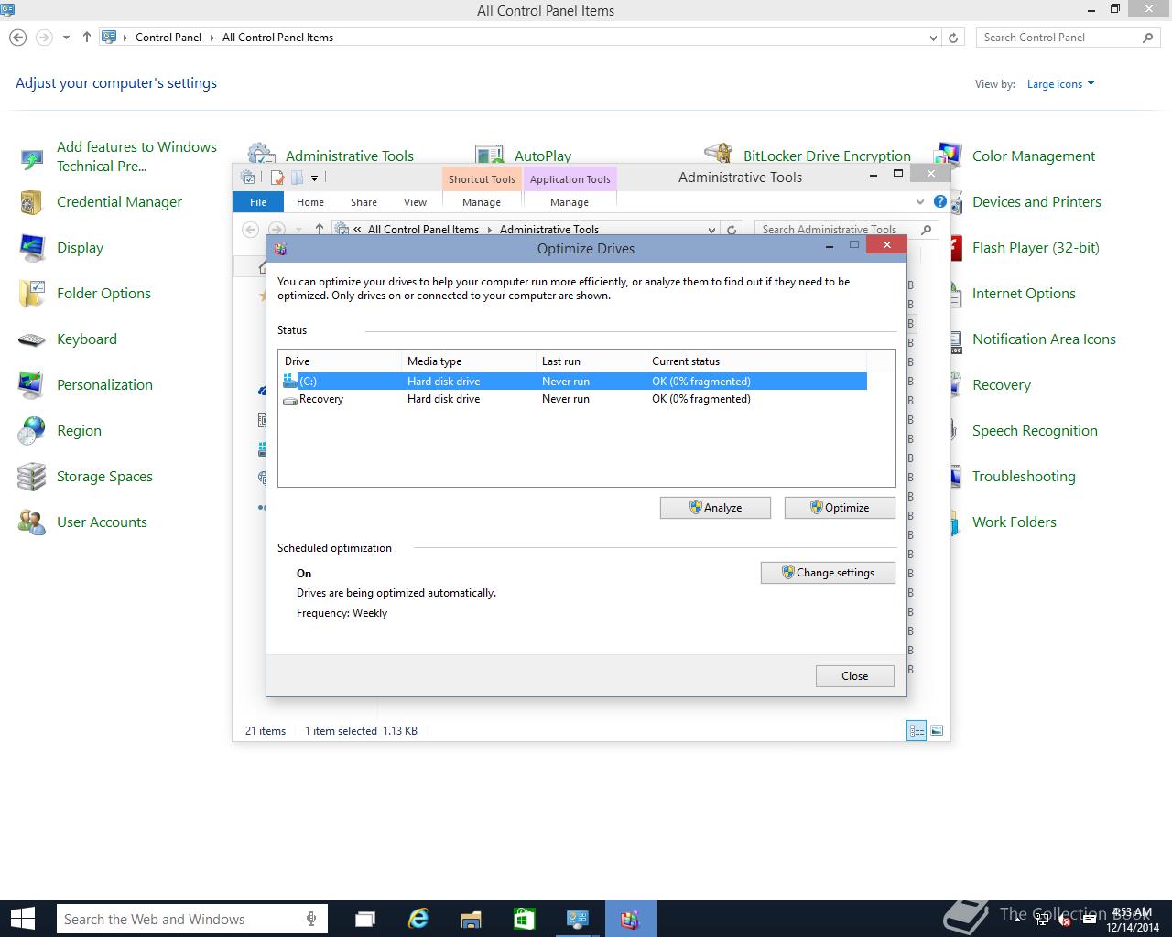Open the Personalization icon
Viewport: 1172px width, 937px height.
click(32, 385)
